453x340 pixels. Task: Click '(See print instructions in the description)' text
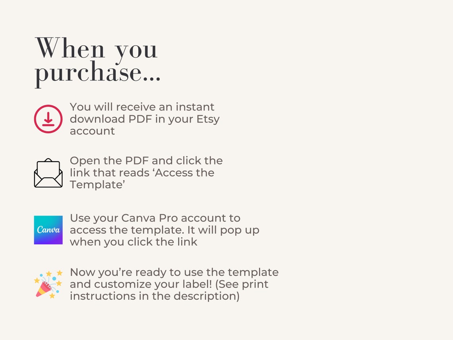pos(169,290)
